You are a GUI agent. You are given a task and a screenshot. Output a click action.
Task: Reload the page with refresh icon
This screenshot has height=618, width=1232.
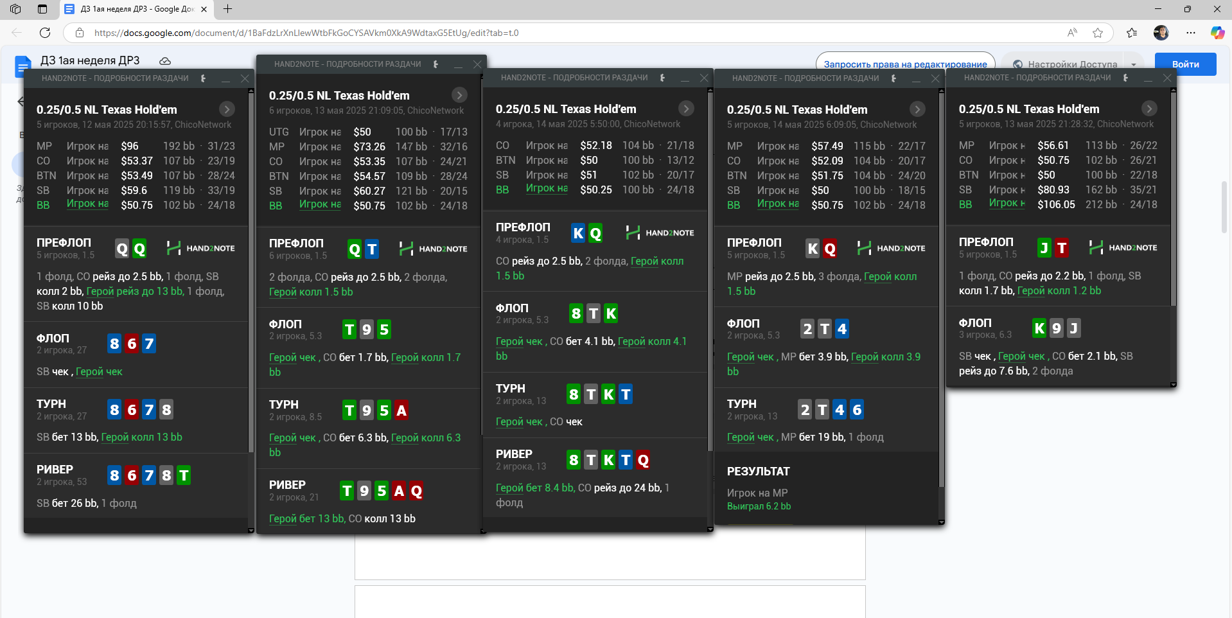pos(45,33)
